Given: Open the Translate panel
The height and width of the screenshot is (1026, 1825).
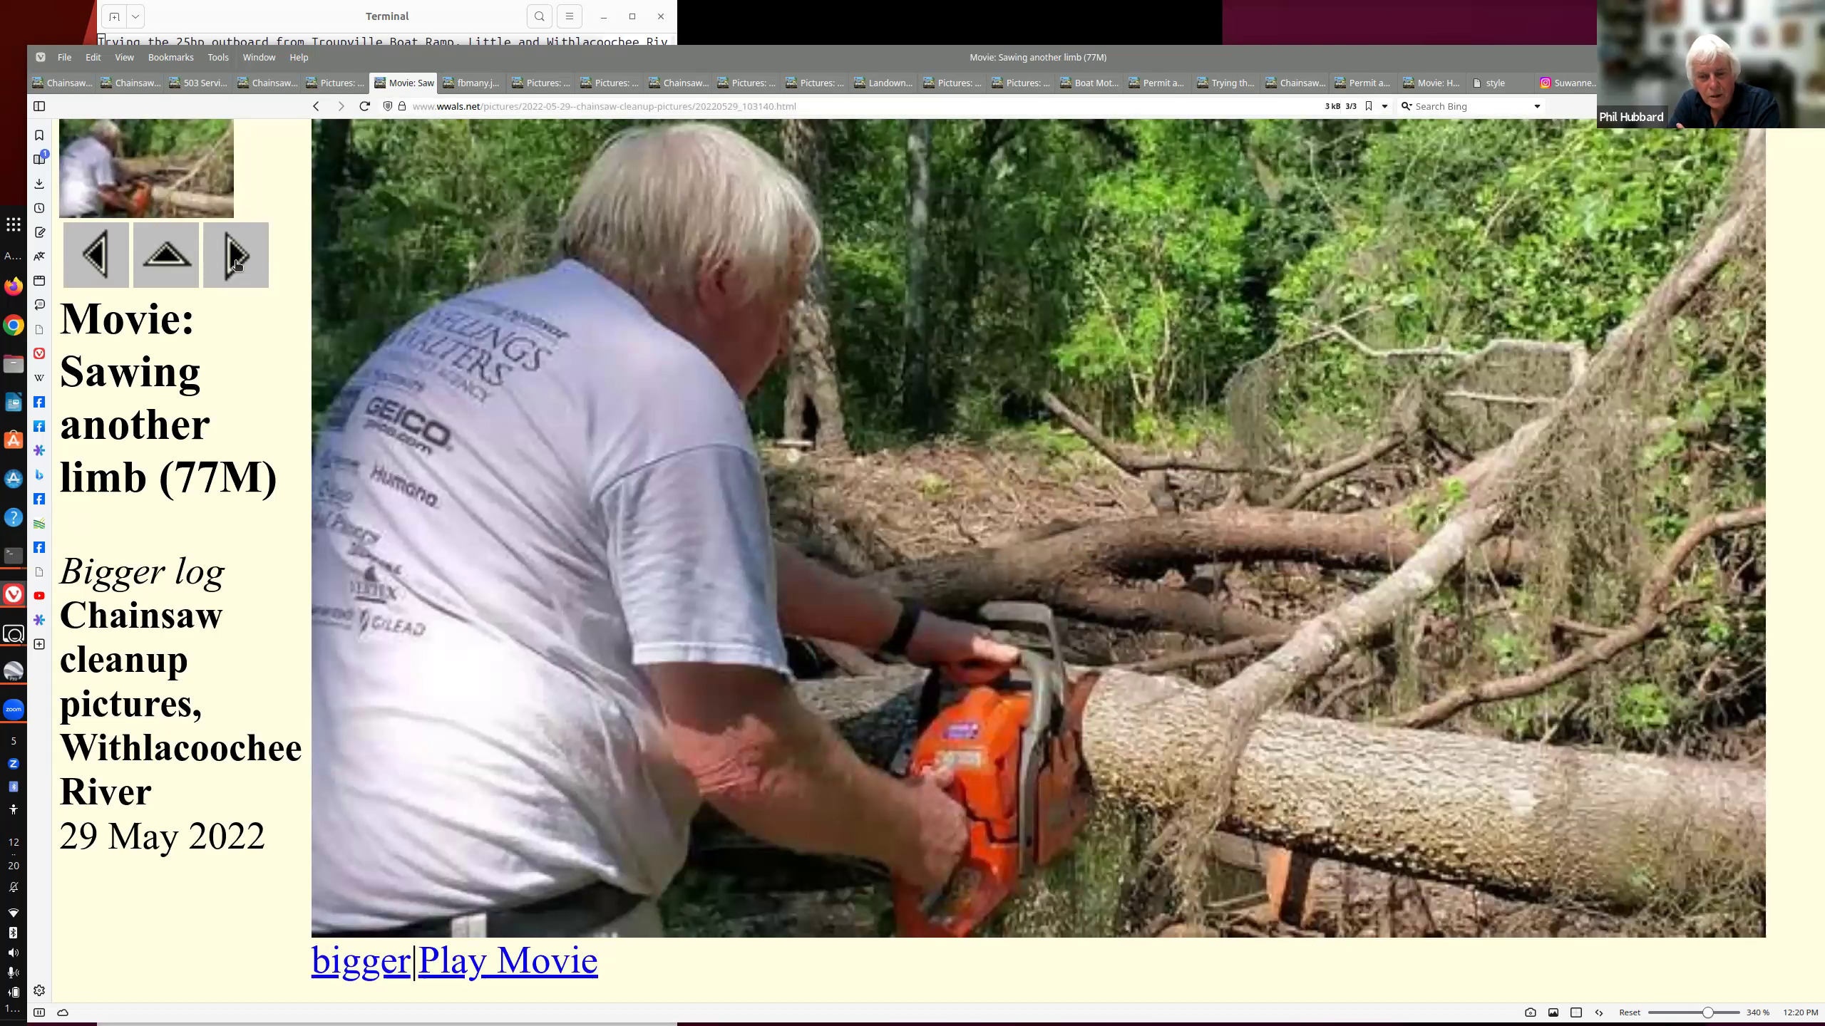Looking at the screenshot, I should coord(39,256).
